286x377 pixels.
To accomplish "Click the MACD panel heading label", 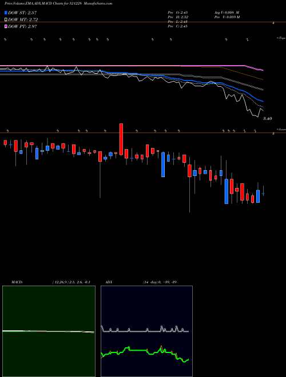I will pos(17,282).
